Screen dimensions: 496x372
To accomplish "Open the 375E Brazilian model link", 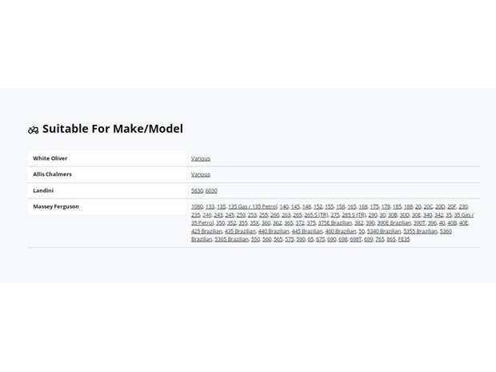I will click(x=335, y=223).
